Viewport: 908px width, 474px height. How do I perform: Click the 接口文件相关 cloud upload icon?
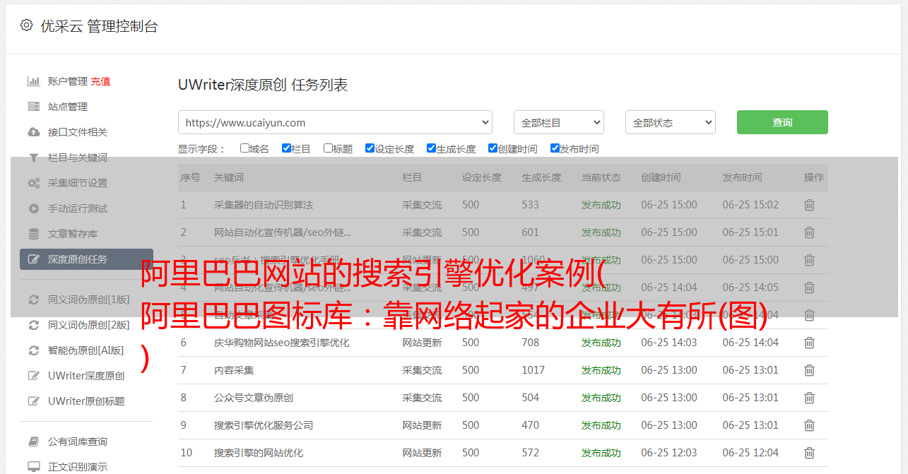click(33, 132)
